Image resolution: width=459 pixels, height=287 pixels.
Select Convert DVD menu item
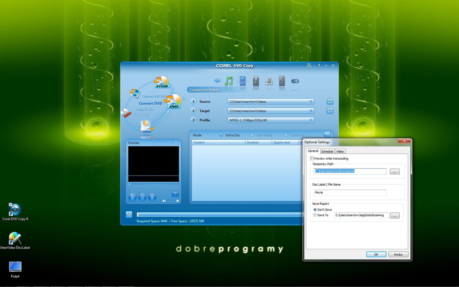pos(150,103)
